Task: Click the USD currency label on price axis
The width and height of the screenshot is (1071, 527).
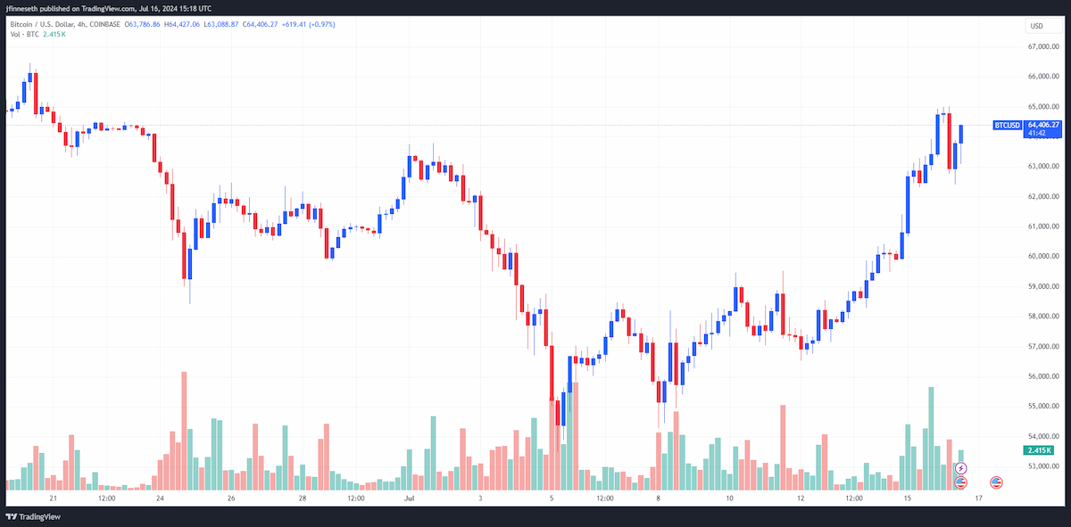Action: (1037, 26)
